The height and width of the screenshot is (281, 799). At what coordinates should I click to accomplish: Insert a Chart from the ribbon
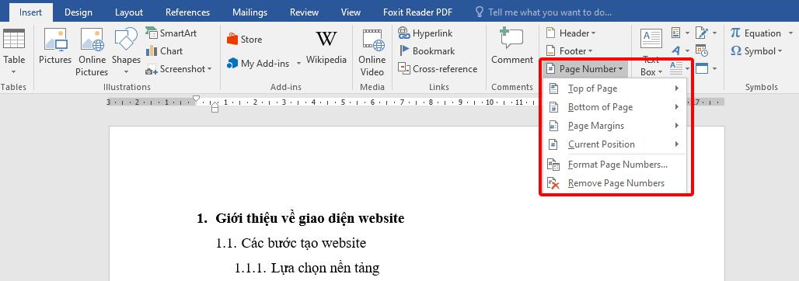pos(164,51)
